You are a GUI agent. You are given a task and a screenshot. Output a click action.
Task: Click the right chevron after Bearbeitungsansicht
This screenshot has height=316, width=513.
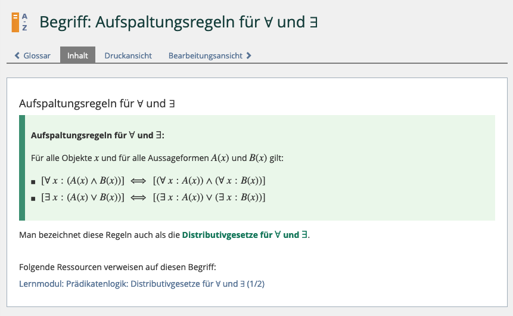coord(249,55)
